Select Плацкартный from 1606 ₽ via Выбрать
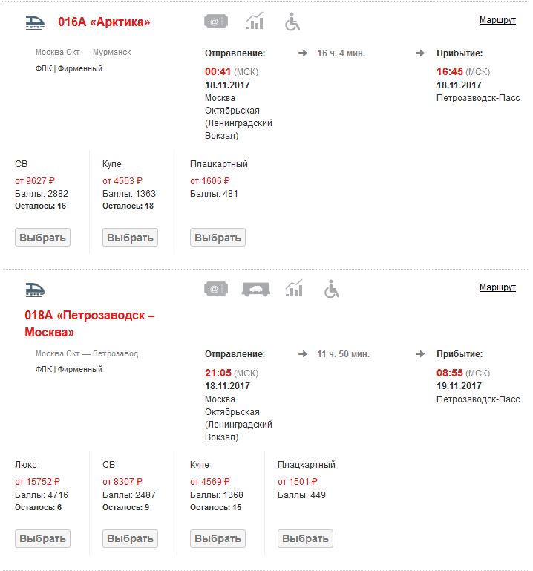 pyautogui.click(x=218, y=238)
